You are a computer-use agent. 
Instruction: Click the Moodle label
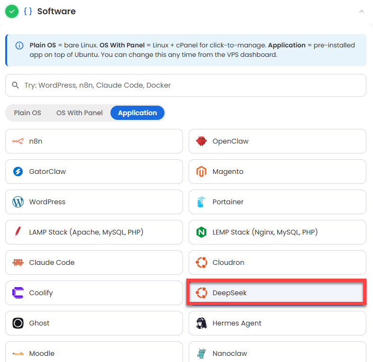tap(42, 353)
